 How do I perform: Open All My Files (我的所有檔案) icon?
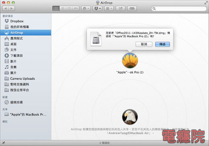[x=6, y=27]
